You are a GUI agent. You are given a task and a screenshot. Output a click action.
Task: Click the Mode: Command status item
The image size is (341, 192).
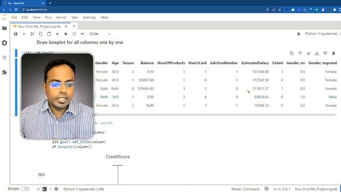click(x=245, y=189)
